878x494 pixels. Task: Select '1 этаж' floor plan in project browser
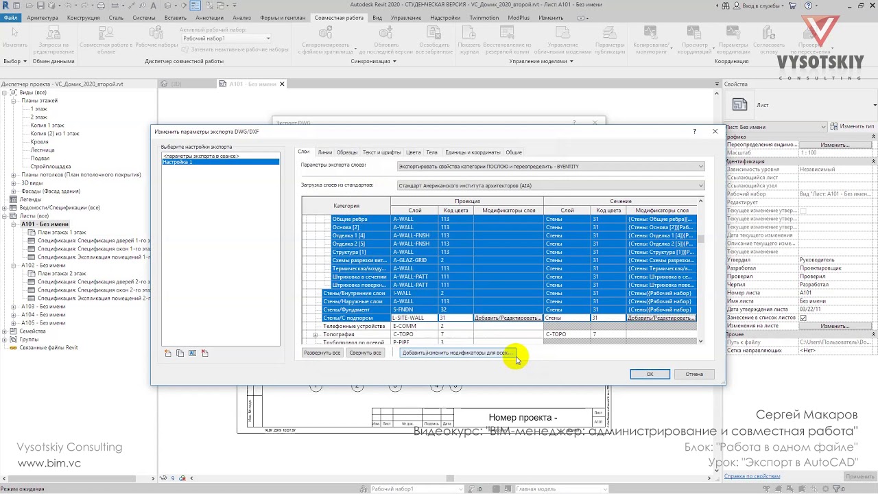(39, 109)
